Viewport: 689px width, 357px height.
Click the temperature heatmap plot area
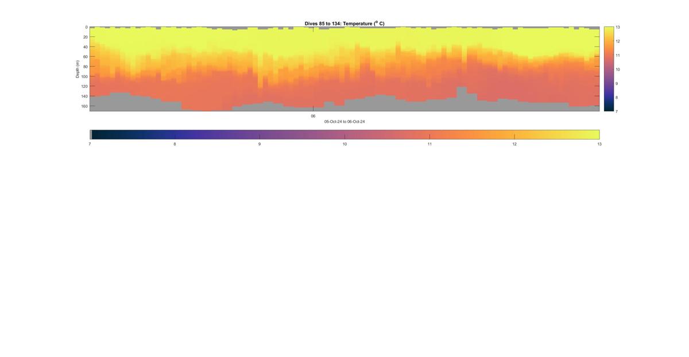[344, 69]
